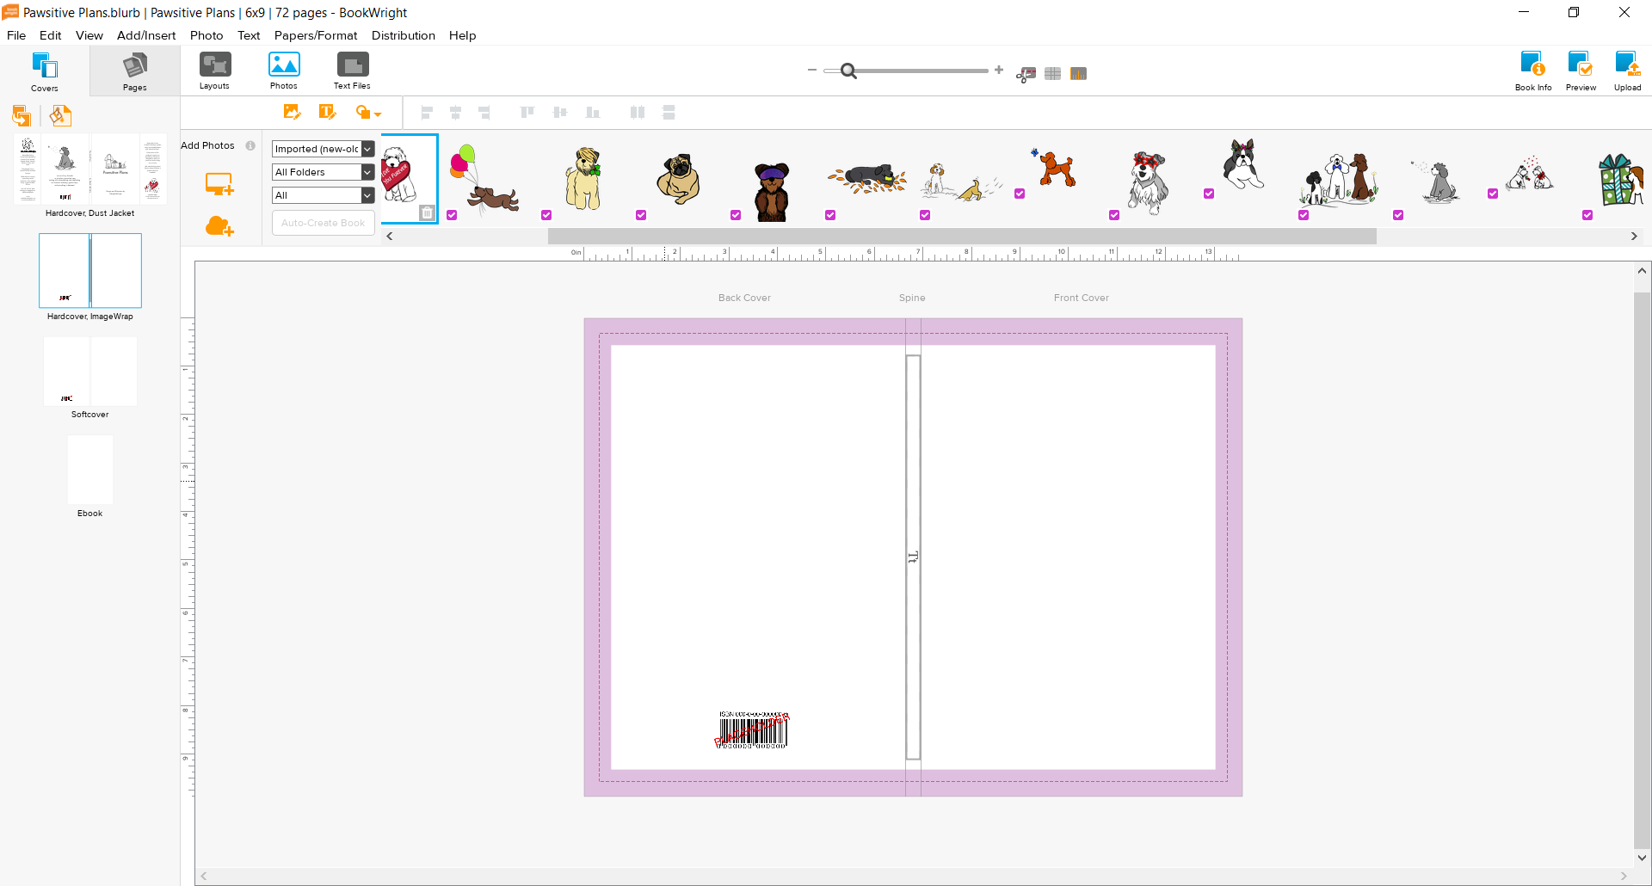Viewport: 1652px width, 886px height.
Task: Toggle trim lines with scissors icon
Action: tap(1026, 74)
